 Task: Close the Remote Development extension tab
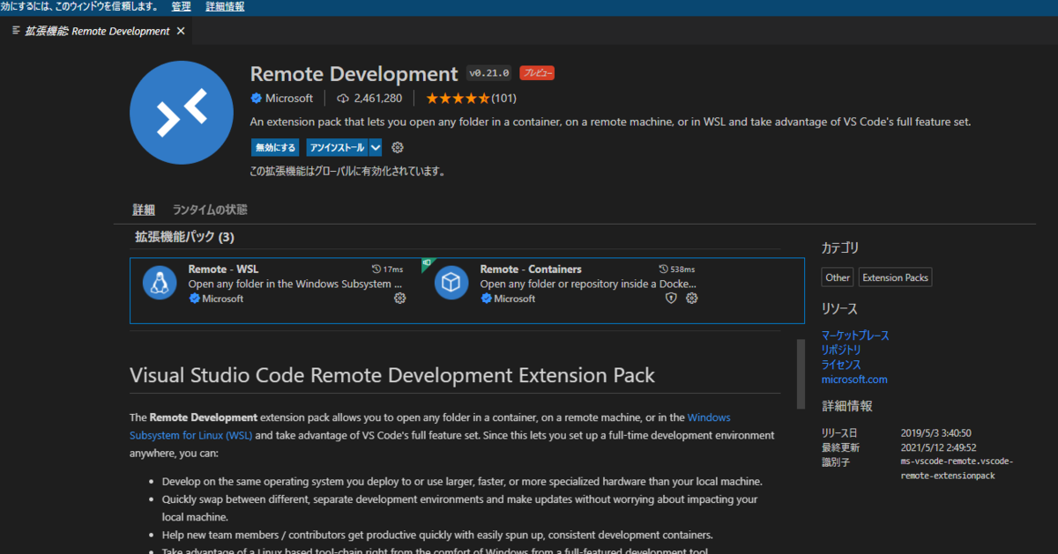pyautogui.click(x=181, y=31)
